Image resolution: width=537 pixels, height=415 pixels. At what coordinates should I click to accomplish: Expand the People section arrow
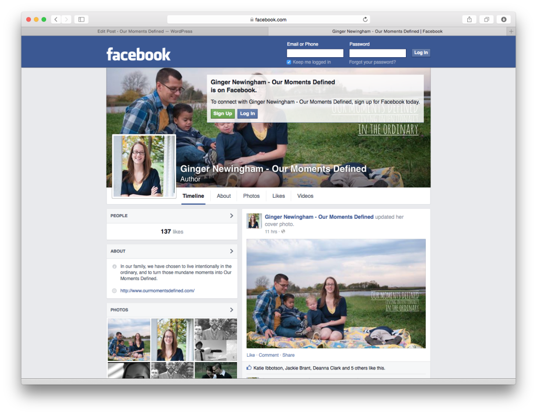231,216
